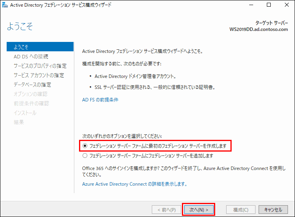Click the 'Active Directory ドメイン管理者アカウント' bullet text
The height and width of the screenshot is (217, 295).
pyautogui.click(x=135, y=76)
